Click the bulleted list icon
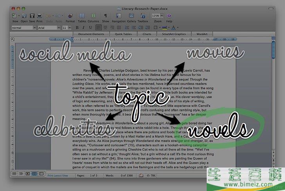 click(x=133, y=28)
